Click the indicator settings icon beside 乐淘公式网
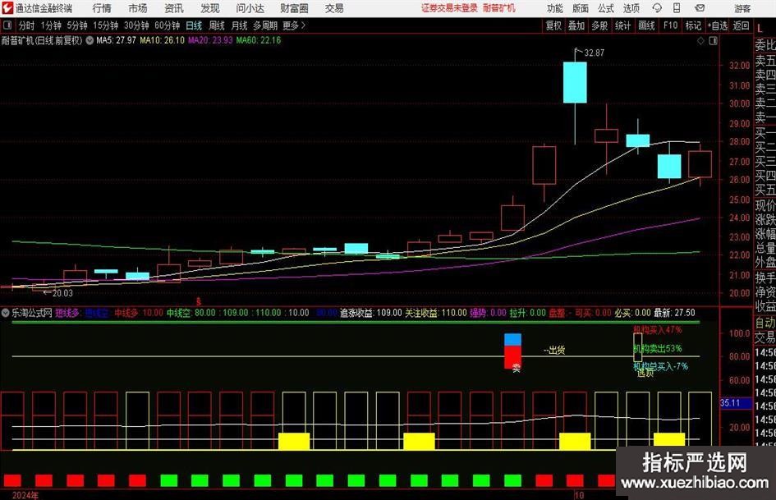This screenshot has height=500, width=776. [x=6, y=313]
